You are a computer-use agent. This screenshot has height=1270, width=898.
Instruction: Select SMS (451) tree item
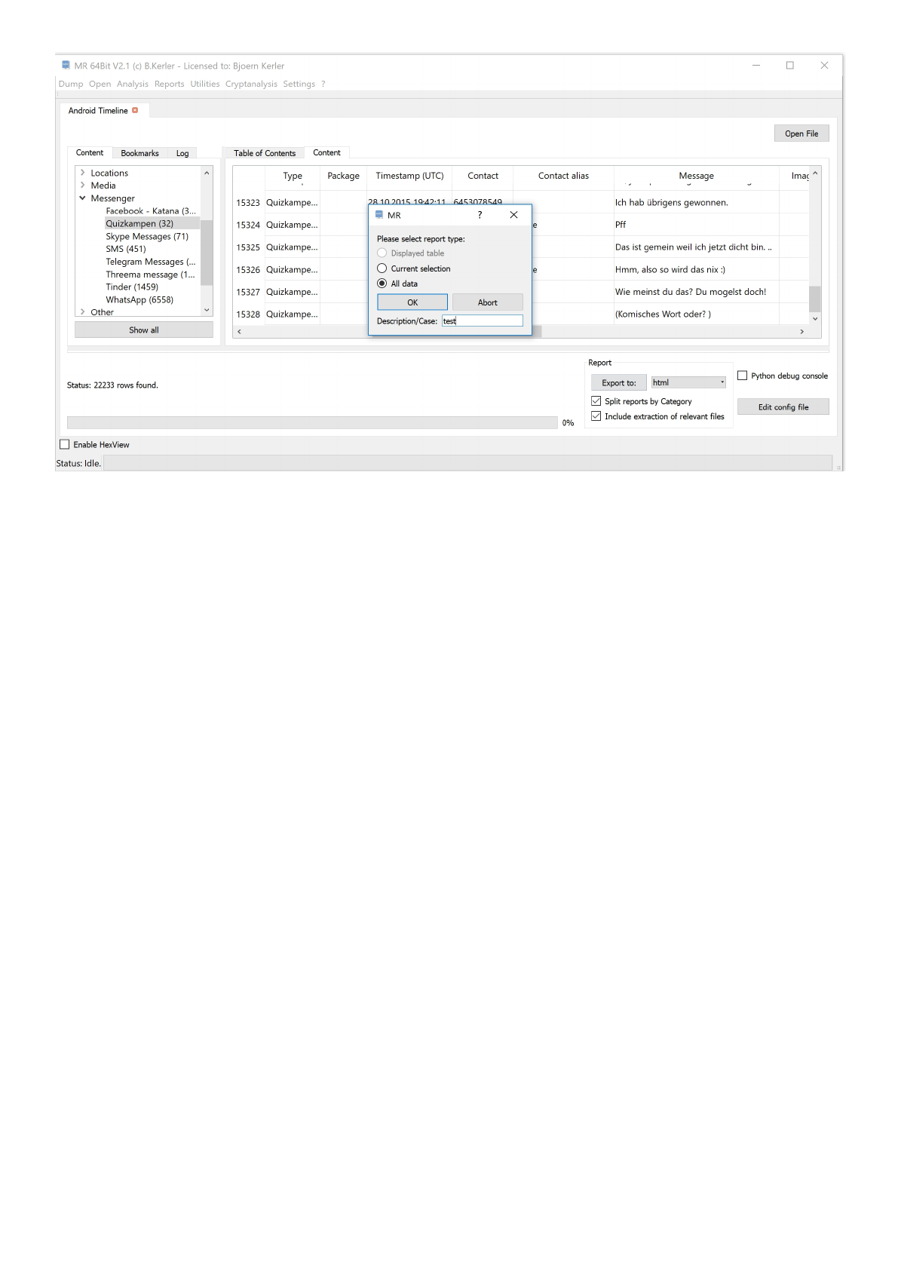point(126,249)
